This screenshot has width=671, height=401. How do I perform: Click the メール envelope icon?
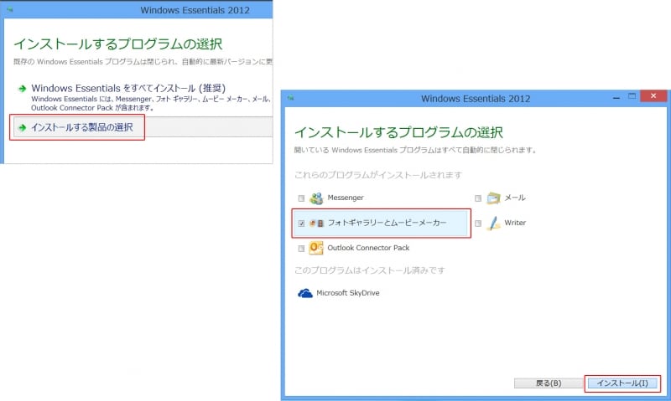[x=494, y=198]
